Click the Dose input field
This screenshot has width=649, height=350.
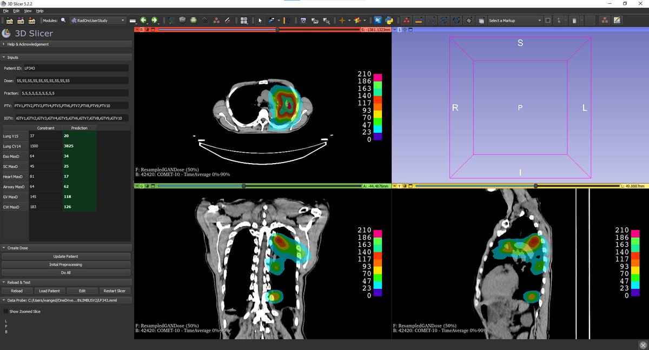click(72, 80)
